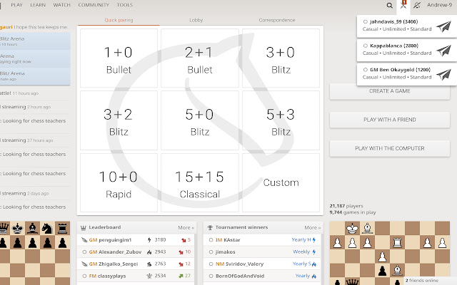The height and width of the screenshot is (285, 457).
Task: Start a 5+0 Blitz game
Action: point(200,120)
